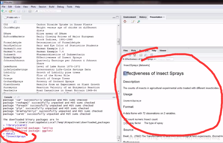Viewport: 223px width, 143px height.
Task: Click the Indometh data set name
Action: tap(9, 54)
